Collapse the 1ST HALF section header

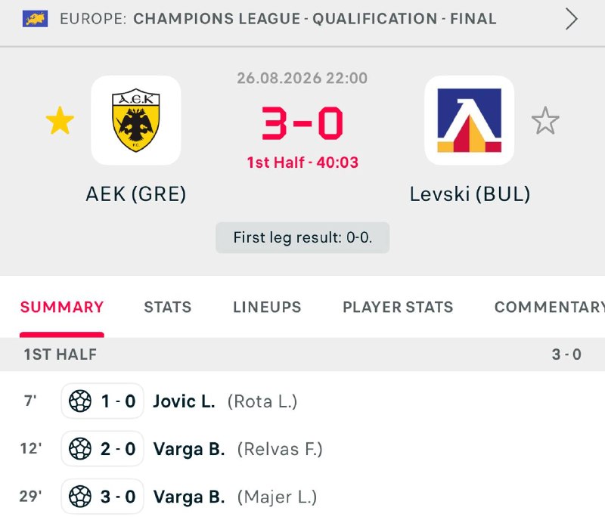coord(302,354)
